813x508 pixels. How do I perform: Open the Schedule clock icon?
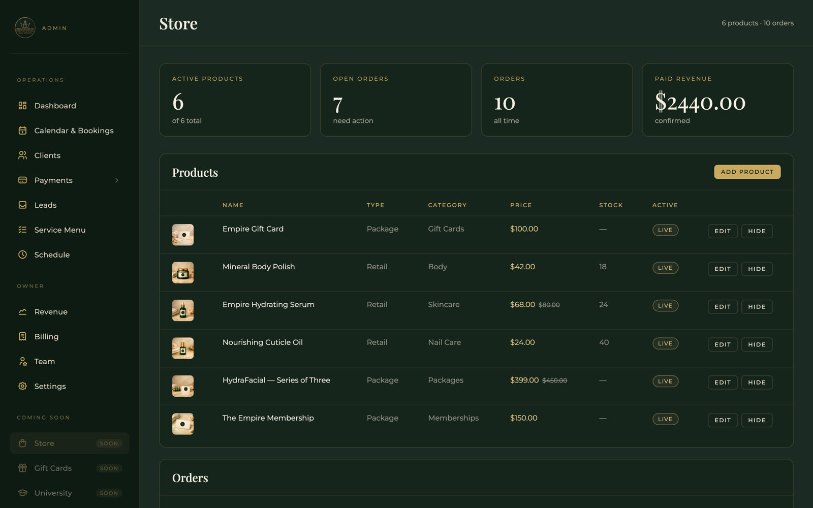click(22, 255)
